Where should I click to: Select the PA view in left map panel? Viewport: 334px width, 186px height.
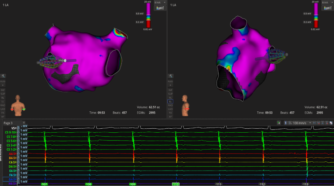3,113
